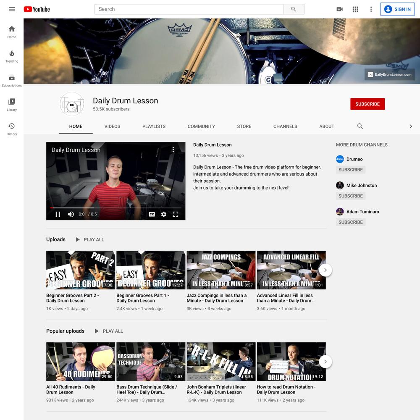Click into the Search input field
The height and width of the screenshot is (420, 420).
189,9
